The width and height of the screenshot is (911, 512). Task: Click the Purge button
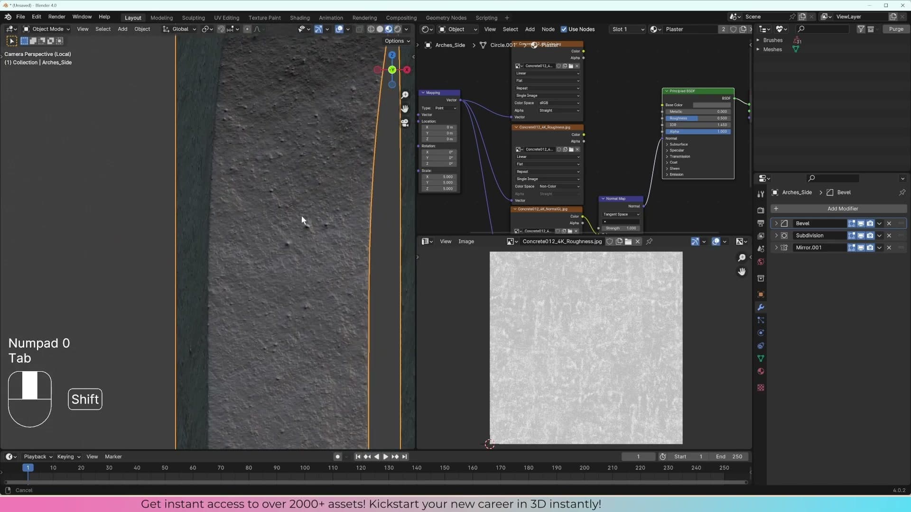(x=896, y=29)
